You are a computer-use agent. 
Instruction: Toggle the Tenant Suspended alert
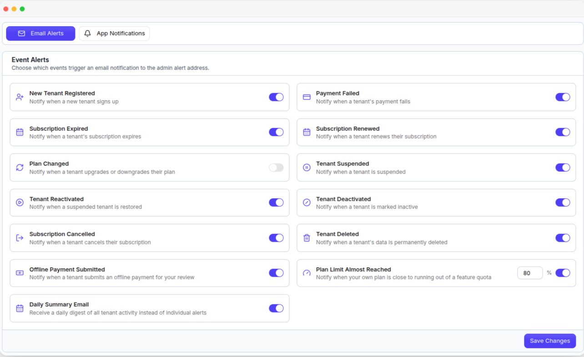click(563, 168)
